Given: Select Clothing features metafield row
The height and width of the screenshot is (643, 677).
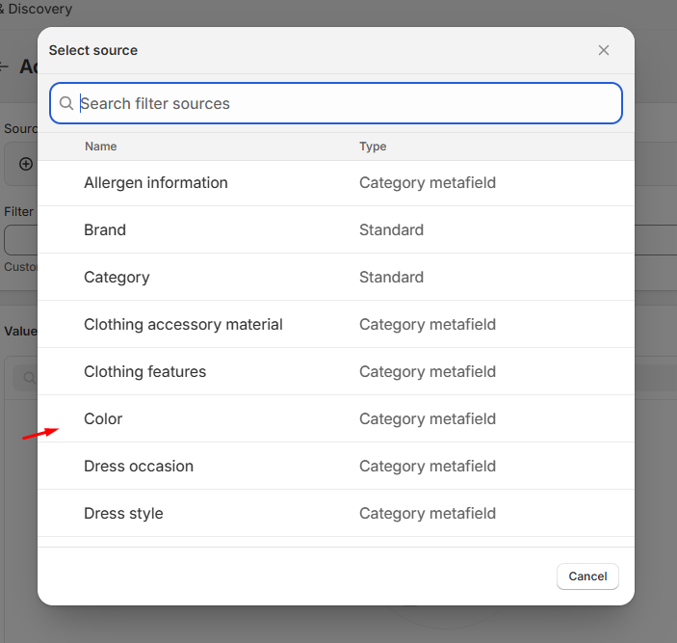Looking at the screenshot, I should coord(144,372).
